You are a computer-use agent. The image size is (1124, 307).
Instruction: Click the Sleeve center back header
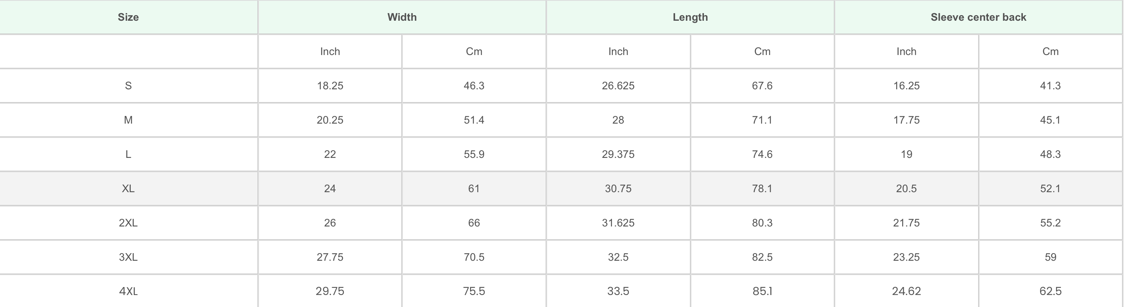coord(978,18)
